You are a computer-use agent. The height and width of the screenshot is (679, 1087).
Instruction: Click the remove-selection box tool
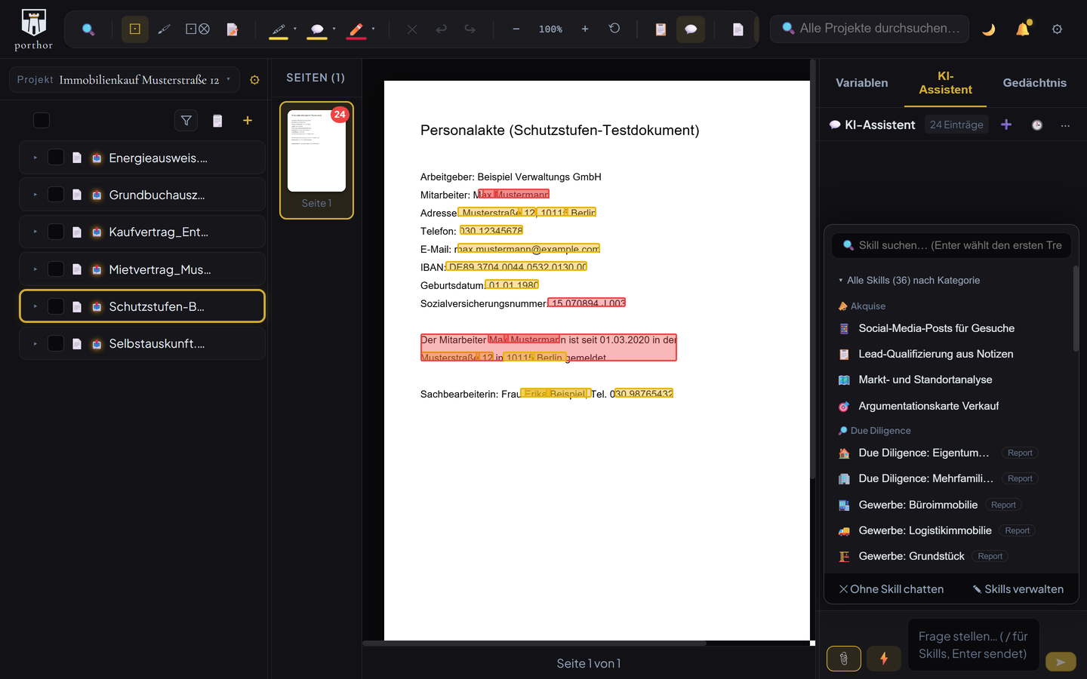coord(197,29)
